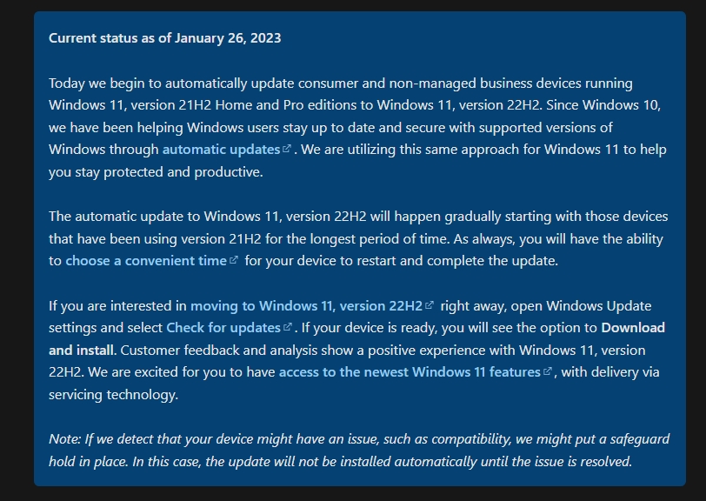Screen dimensions: 706x501
Task: Click the "Current status as of January 26, 2023" heading
Action: pyautogui.click(x=165, y=38)
